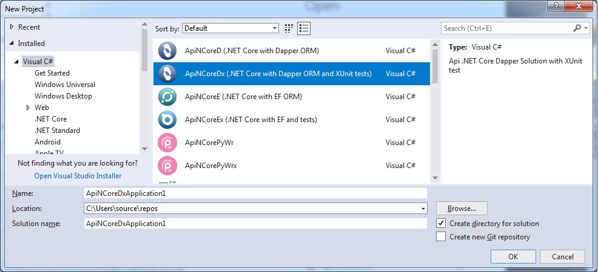Click the ApiNCoreDx template icon

[167, 74]
